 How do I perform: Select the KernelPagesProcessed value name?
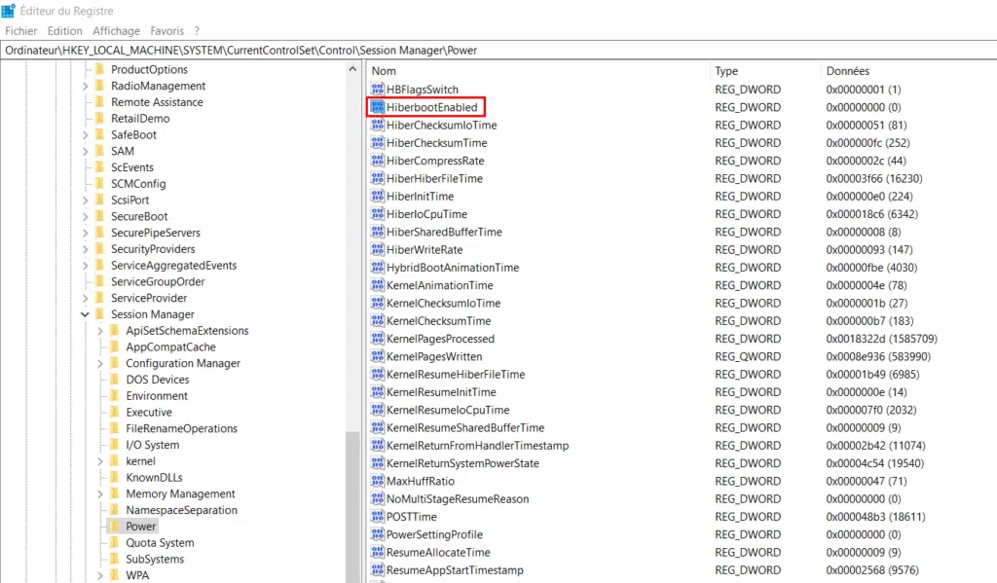(x=441, y=339)
